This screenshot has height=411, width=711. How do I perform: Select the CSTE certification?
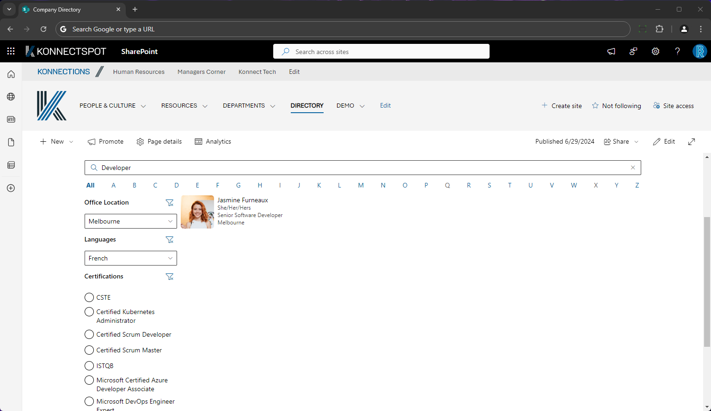pyautogui.click(x=89, y=297)
